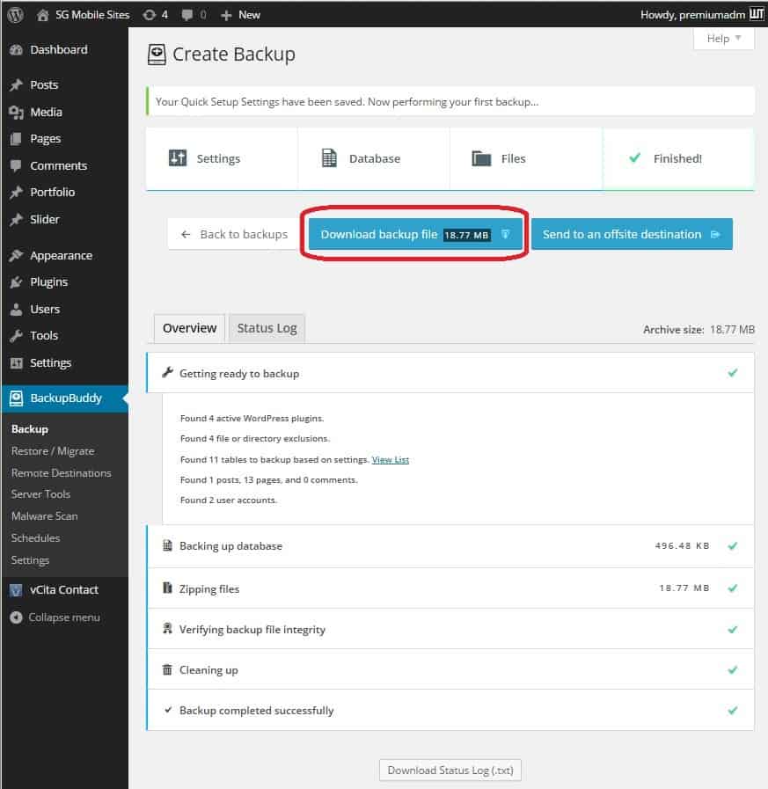Click the Settings step icon in progress bar
This screenshot has height=789, width=768.
(x=177, y=158)
